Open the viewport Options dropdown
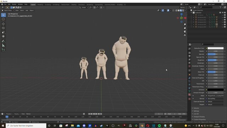 point(183,7)
